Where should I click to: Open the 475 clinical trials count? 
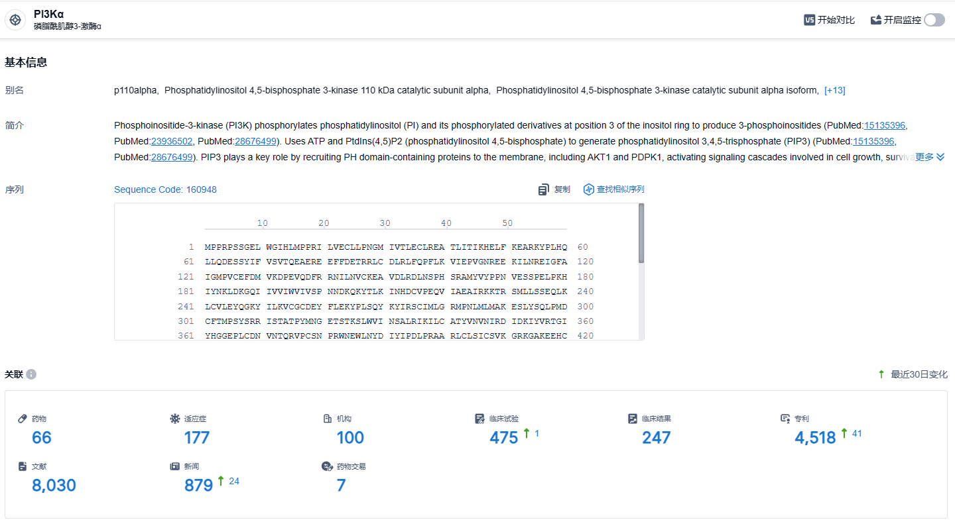coord(503,438)
